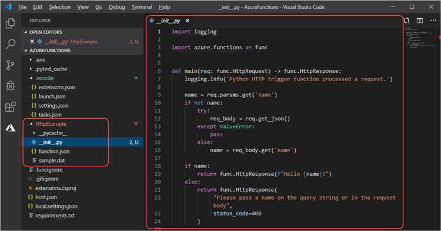Open the Source Control view icon

click(11, 65)
